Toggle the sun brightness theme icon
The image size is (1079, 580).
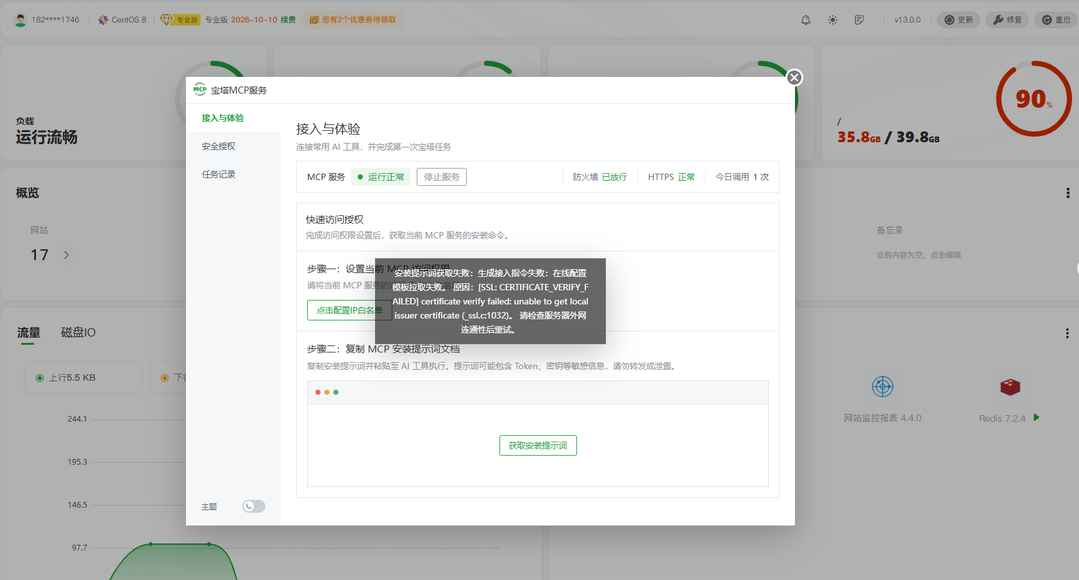coord(833,20)
